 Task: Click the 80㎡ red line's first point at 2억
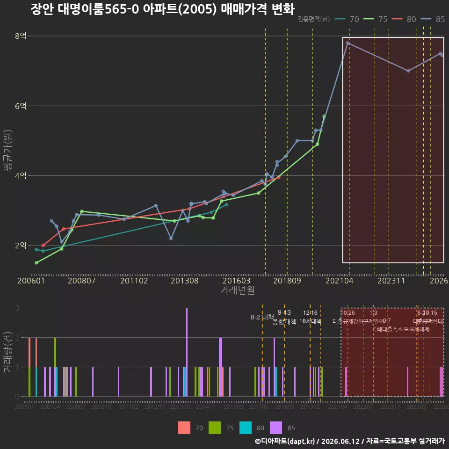pyautogui.click(x=43, y=246)
